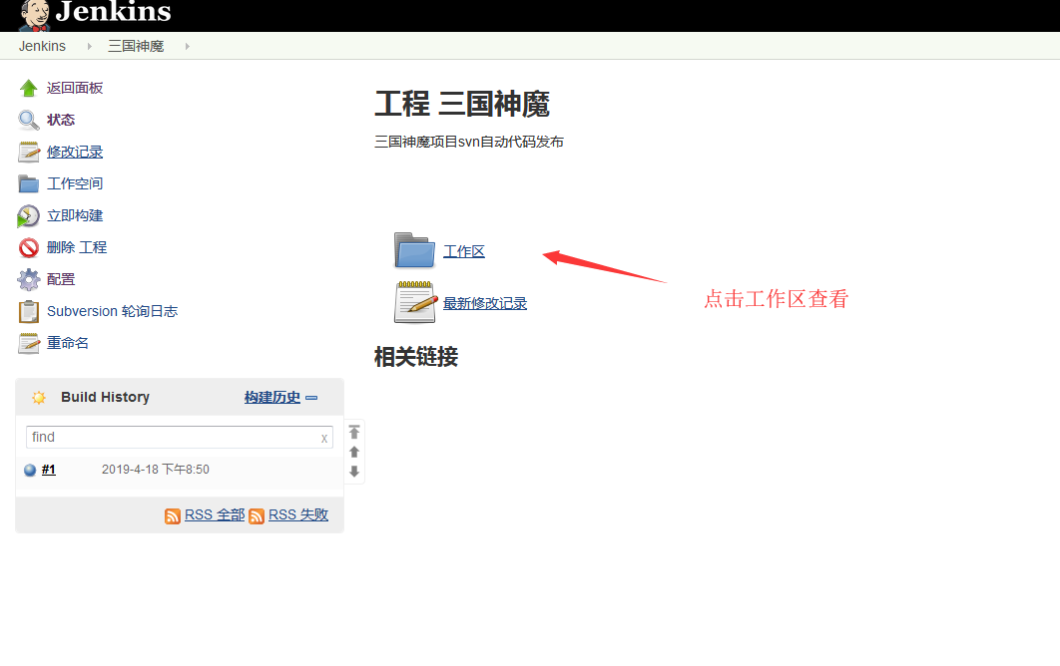Click the green up-arrow 返回面板 icon
The image size is (1060, 666).
pyautogui.click(x=29, y=88)
